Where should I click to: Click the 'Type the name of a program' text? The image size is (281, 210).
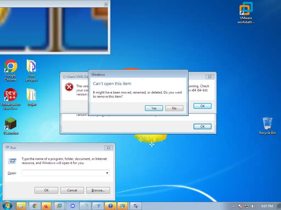point(64,161)
